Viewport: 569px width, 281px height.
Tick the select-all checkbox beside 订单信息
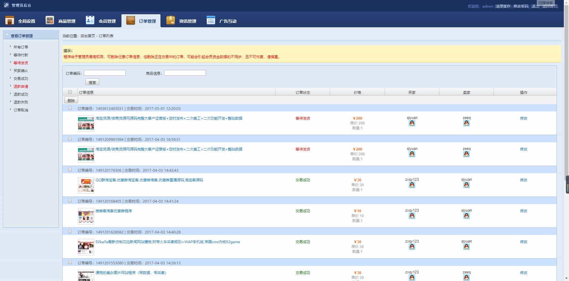pyautogui.click(x=70, y=92)
